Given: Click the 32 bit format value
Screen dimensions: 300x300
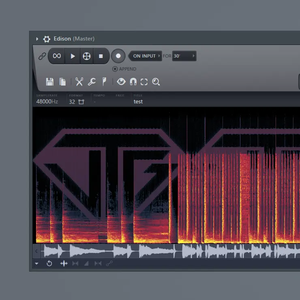Looking at the screenshot, I should click(x=72, y=102).
